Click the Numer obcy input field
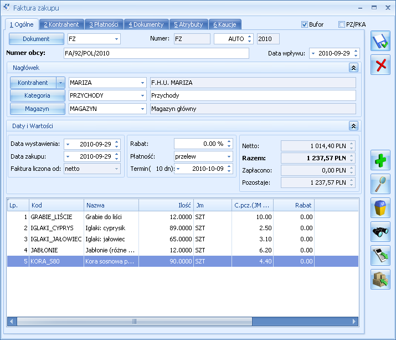Viewport: 396px width, 340px height. coord(156,53)
